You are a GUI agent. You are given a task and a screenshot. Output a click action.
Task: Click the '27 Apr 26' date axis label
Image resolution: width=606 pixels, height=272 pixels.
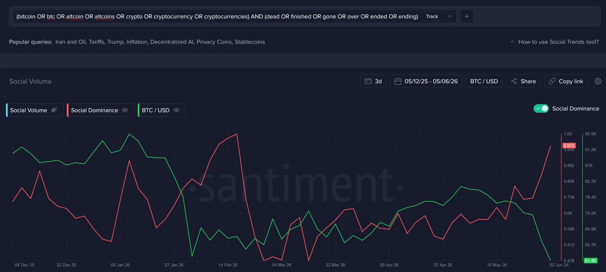pos(442,264)
